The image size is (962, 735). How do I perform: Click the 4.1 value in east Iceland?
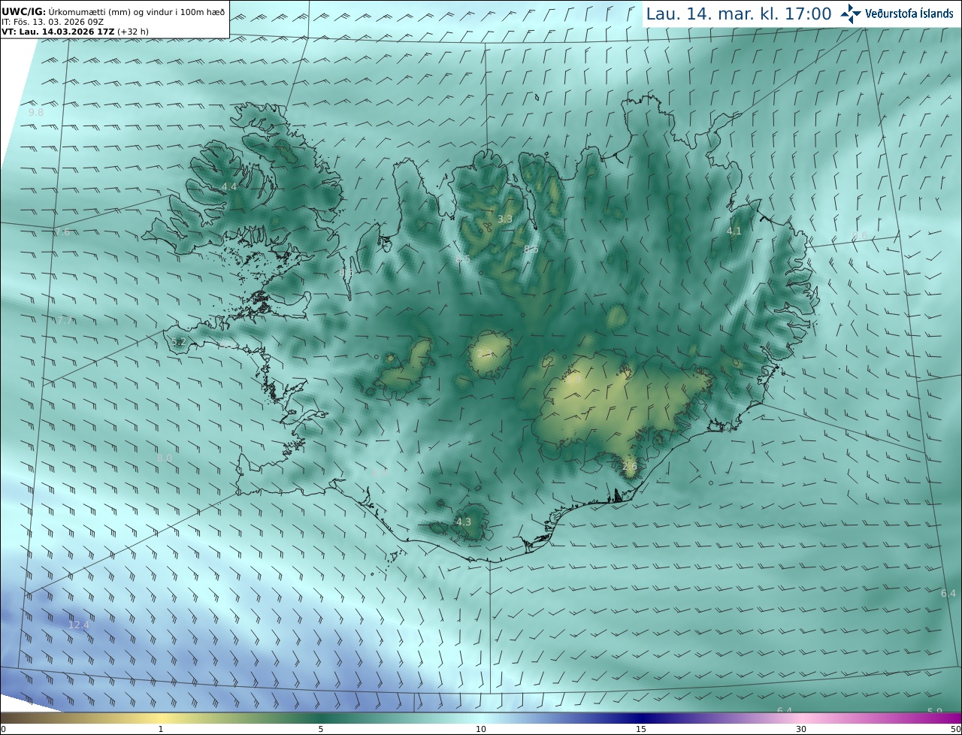tap(734, 231)
